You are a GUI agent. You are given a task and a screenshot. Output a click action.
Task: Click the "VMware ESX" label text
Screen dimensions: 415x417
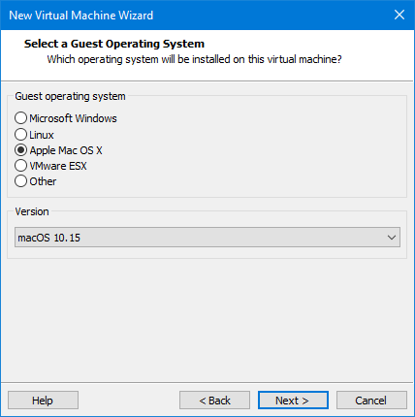click(58, 166)
